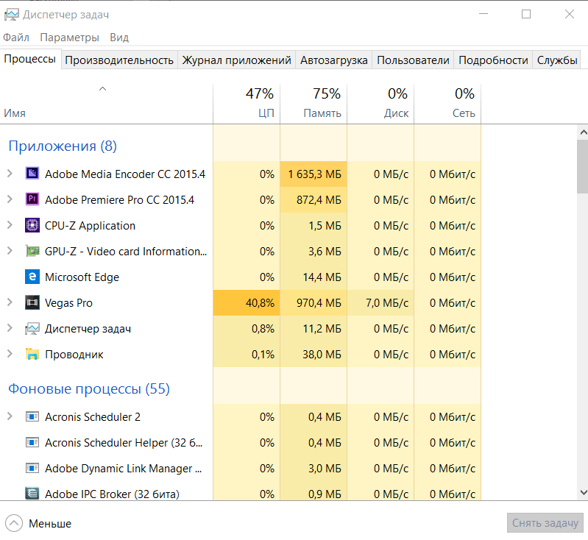Image resolution: width=588 pixels, height=540 pixels.
Task: Click the Adobe Dynamic Link Manager icon
Action: [32, 469]
